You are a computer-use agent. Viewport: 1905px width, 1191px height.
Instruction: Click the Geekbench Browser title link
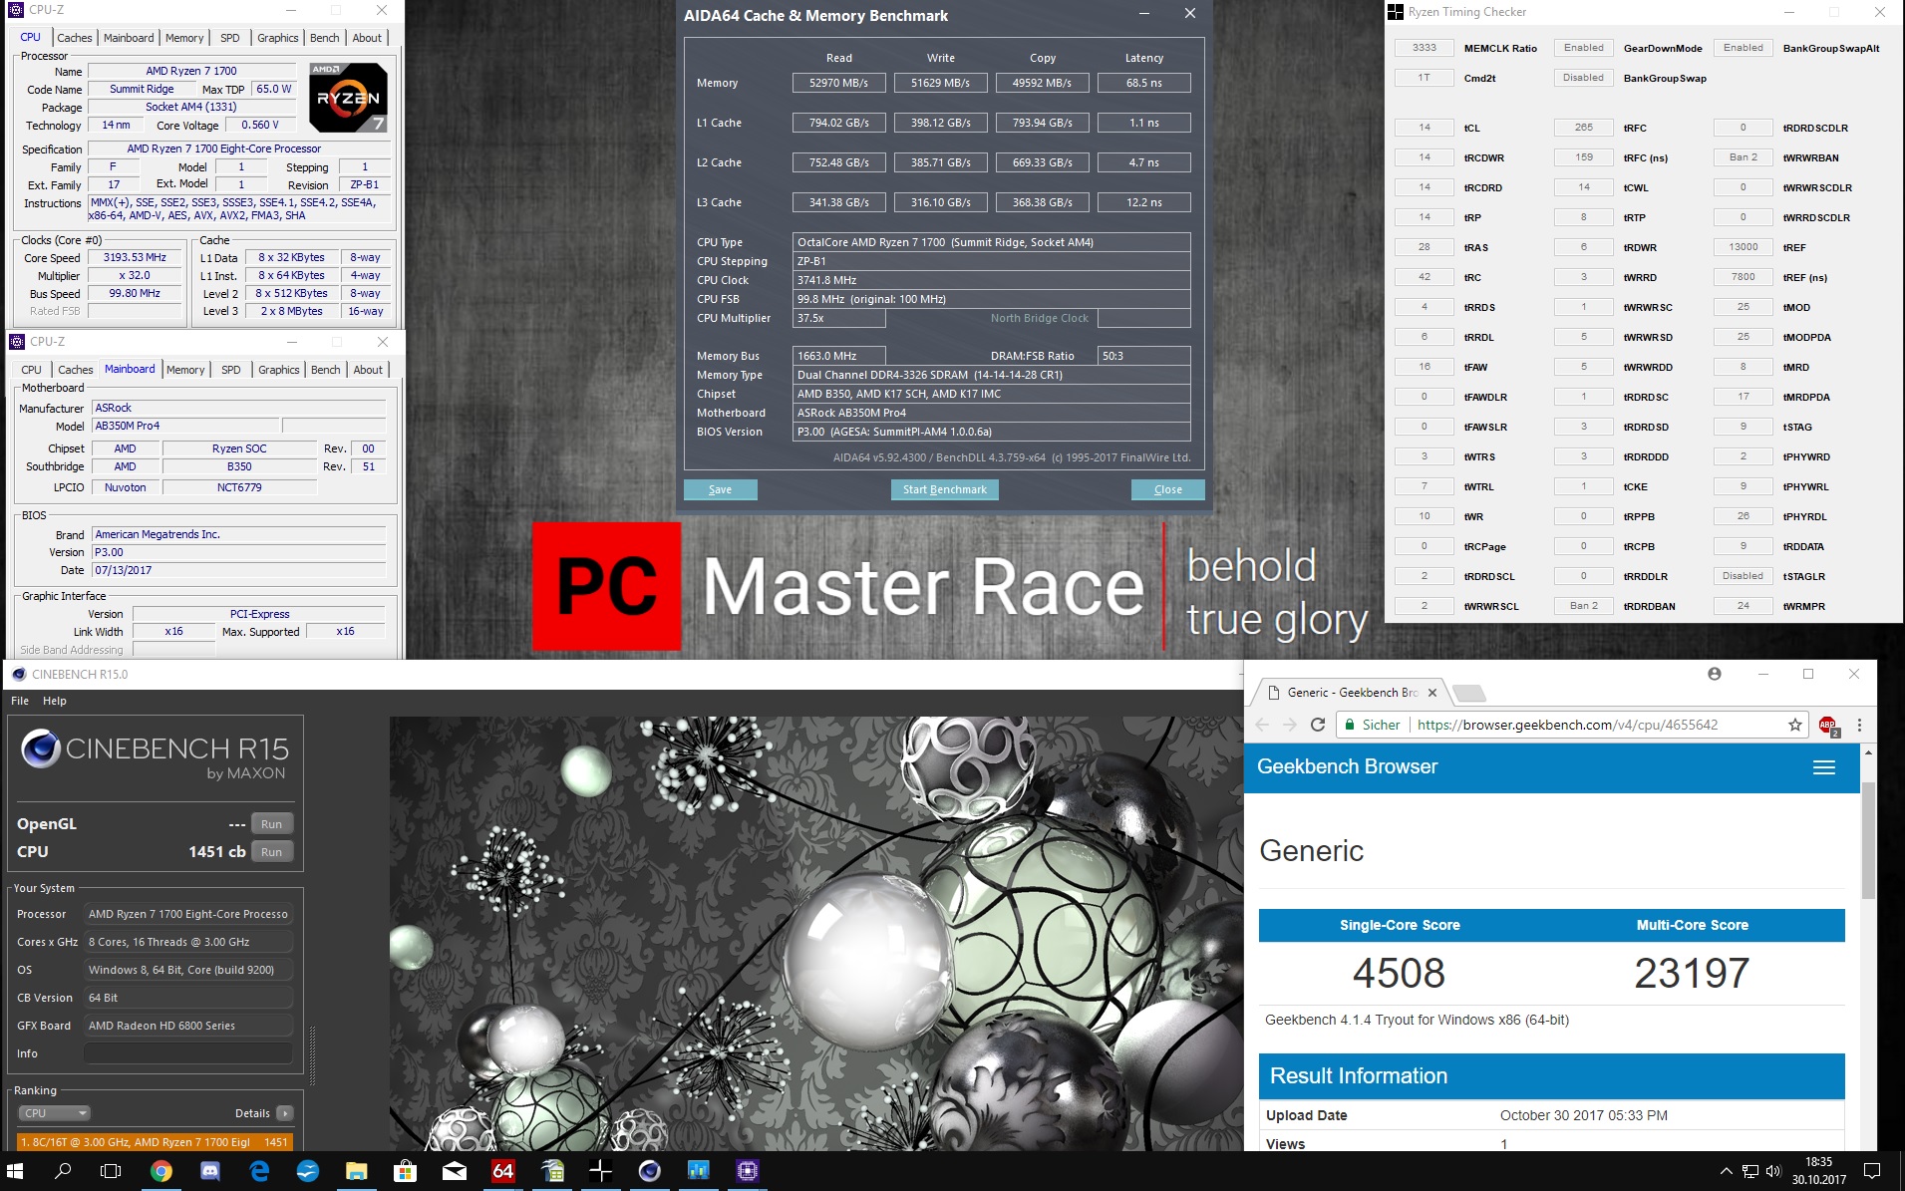1347,766
